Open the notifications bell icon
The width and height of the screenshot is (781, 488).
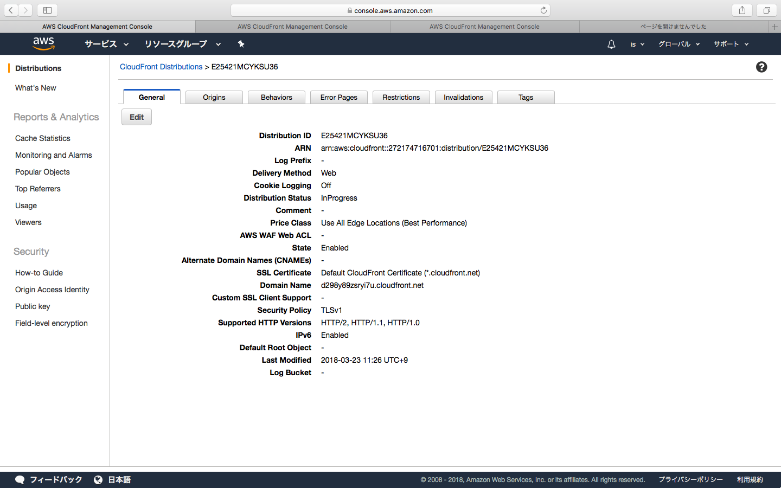coord(611,44)
